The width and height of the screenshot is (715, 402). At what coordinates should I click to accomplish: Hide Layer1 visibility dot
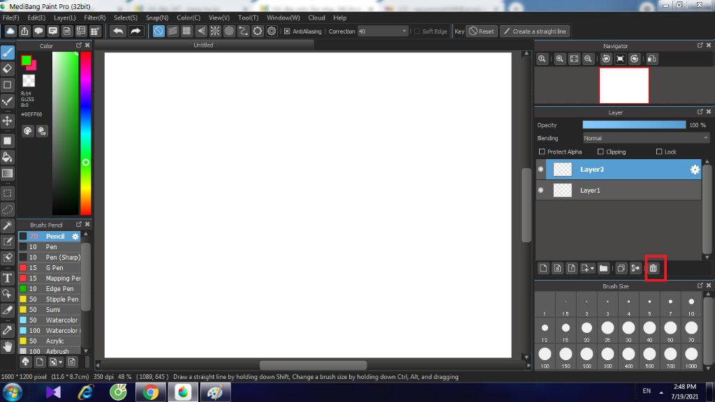(541, 190)
